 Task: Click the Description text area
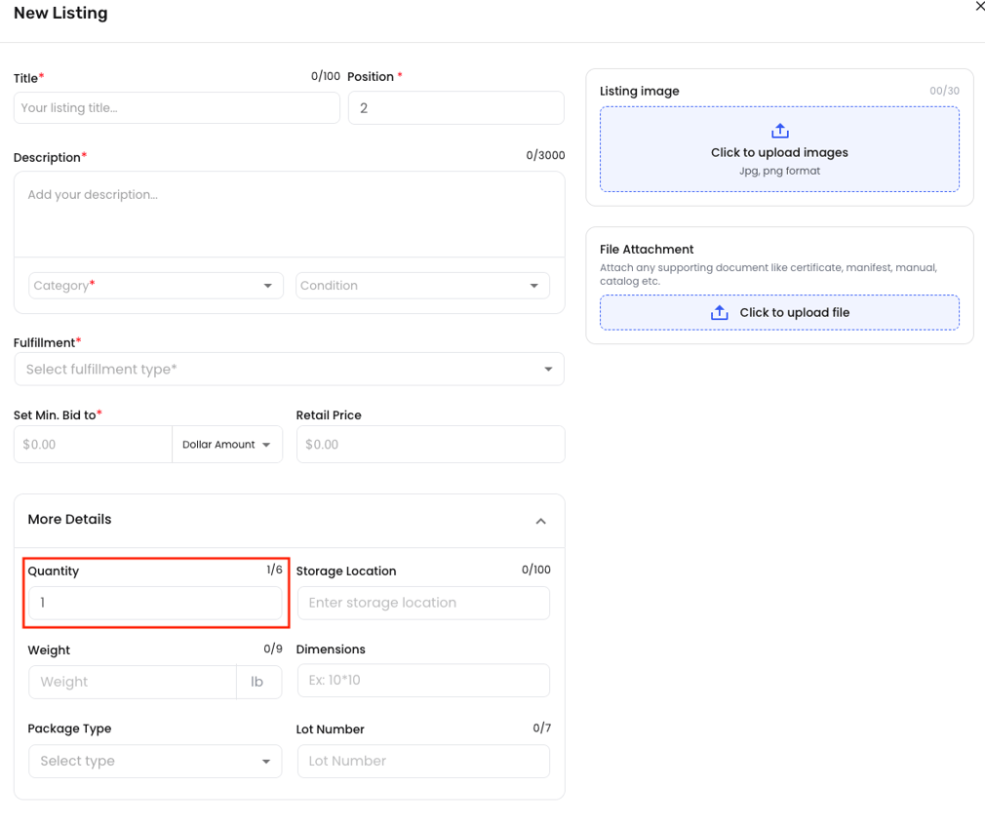click(x=289, y=214)
